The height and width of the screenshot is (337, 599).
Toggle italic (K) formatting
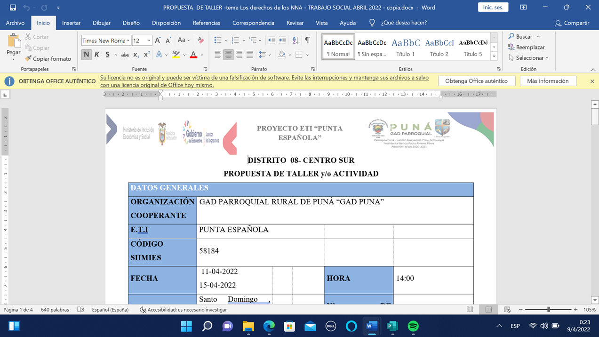pyautogui.click(x=97, y=55)
